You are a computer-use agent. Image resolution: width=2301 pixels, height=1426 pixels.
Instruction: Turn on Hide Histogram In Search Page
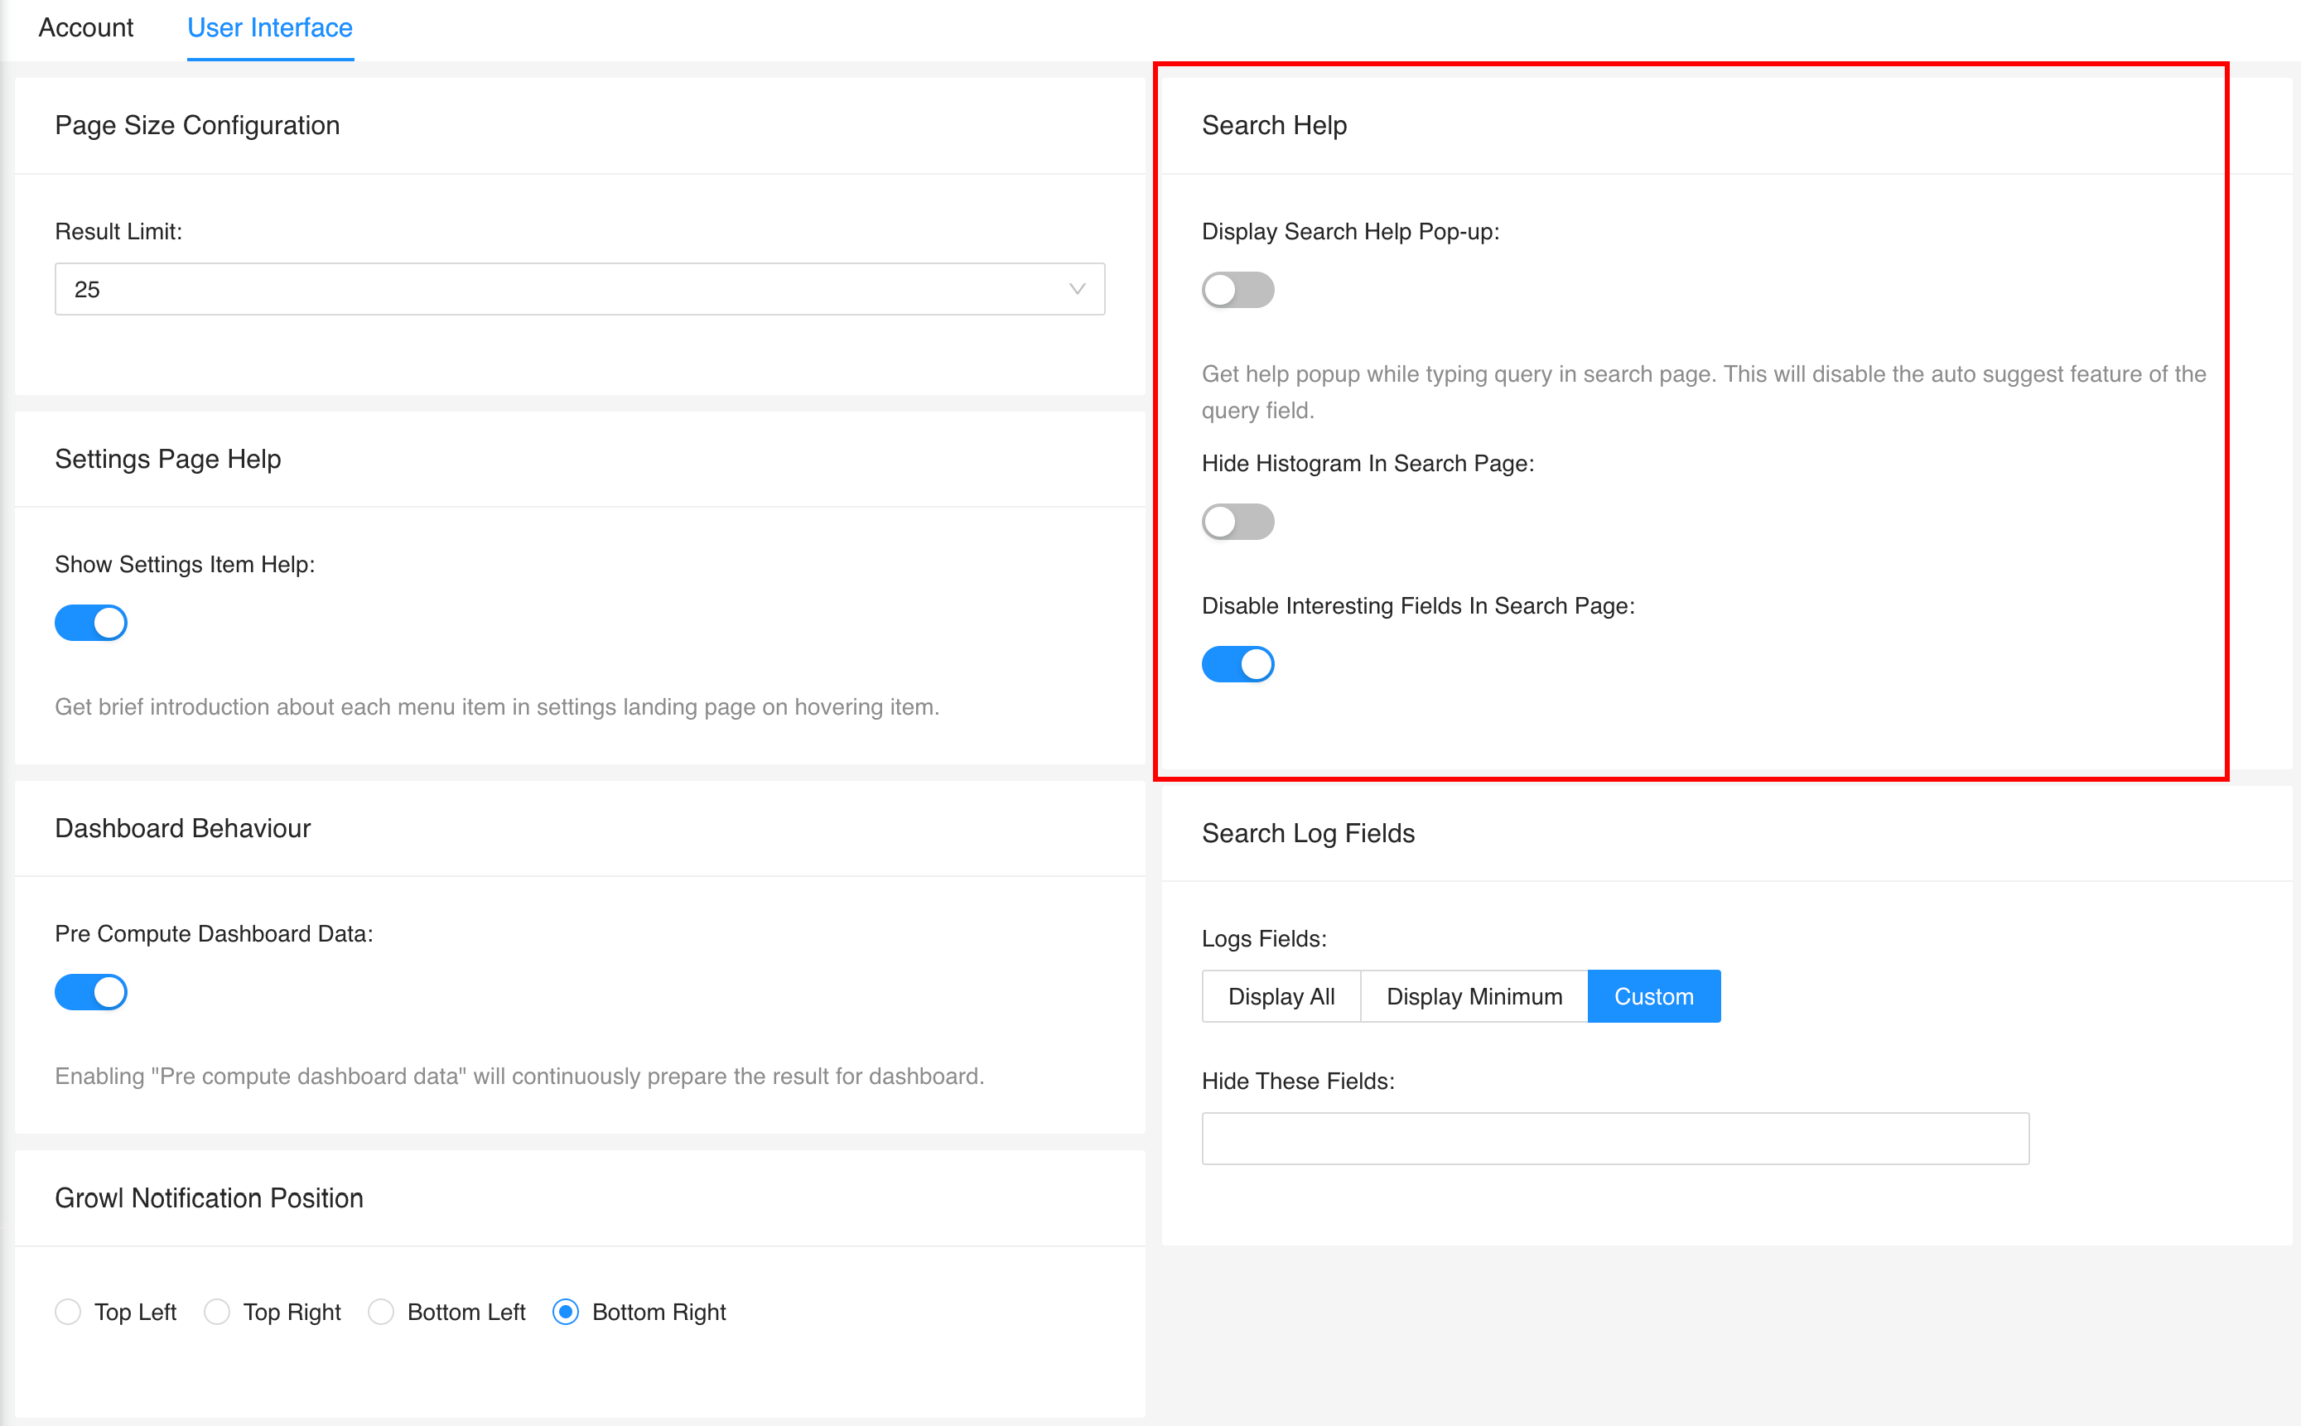click(x=1237, y=522)
